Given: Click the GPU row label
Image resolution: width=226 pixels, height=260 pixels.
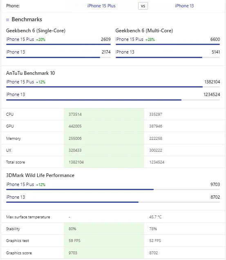Looking at the screenshot, I should click(x=10, y=126).
